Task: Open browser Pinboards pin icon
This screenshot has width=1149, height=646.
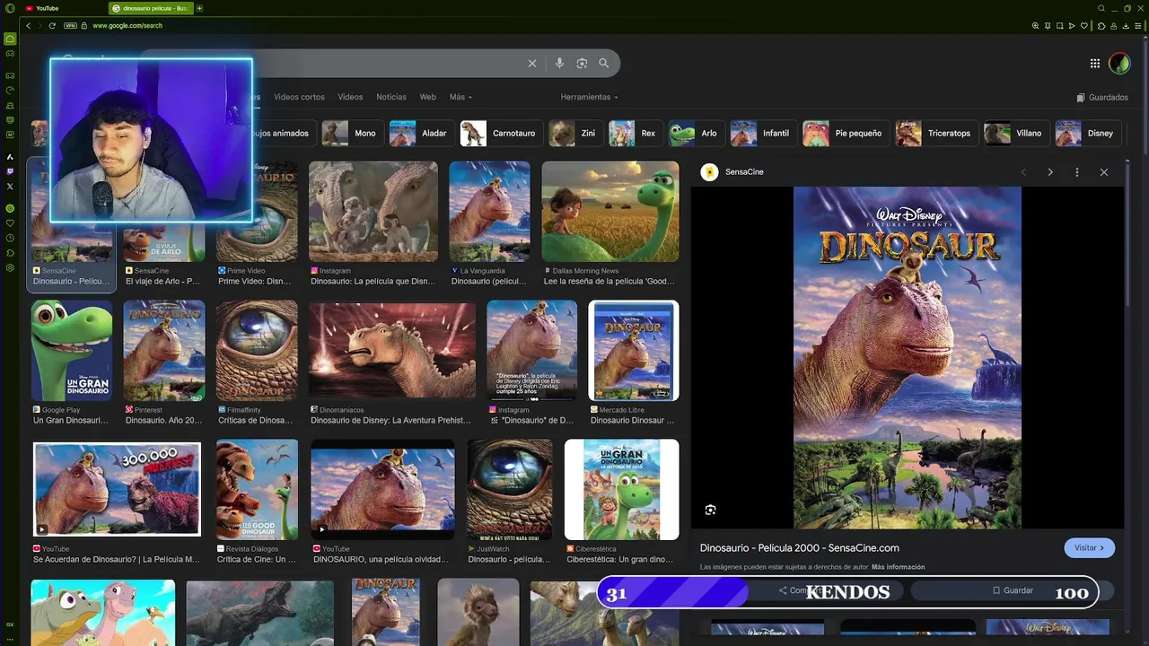Action: click(1048, 26)
